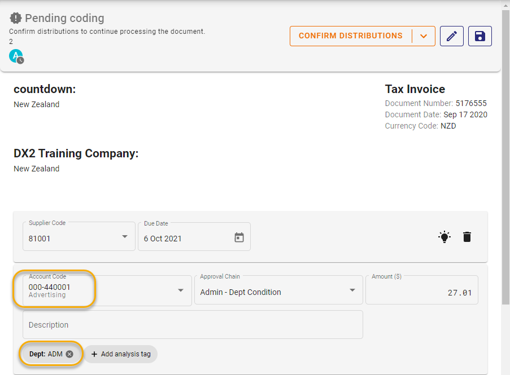Click the New Zealand link under countdown

(x=36, y=104)
